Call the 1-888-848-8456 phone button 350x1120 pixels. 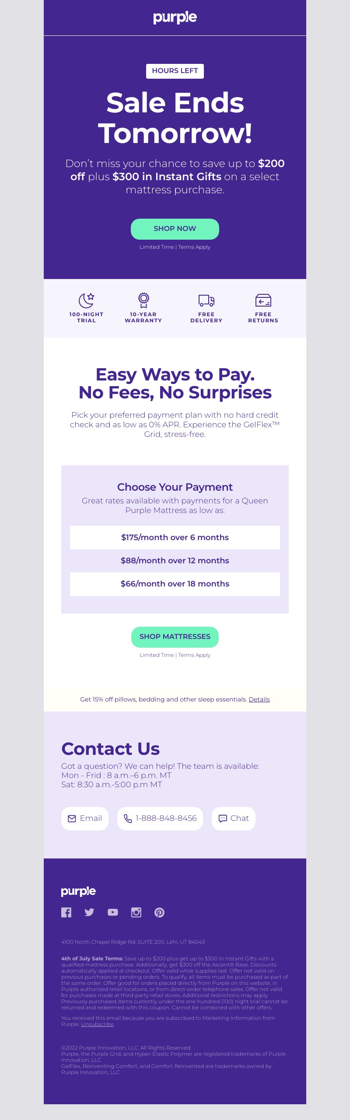[x=160, y=819]
